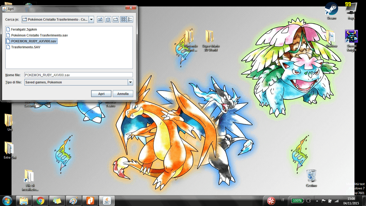
Task: Open Paint from the taskbar
Action: click(74, 201)
